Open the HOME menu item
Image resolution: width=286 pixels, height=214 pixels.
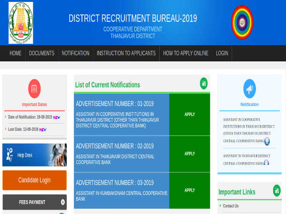[15, 53]
